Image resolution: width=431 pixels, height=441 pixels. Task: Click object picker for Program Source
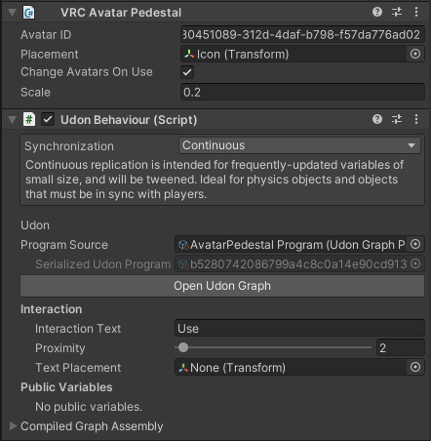(415, 244)
